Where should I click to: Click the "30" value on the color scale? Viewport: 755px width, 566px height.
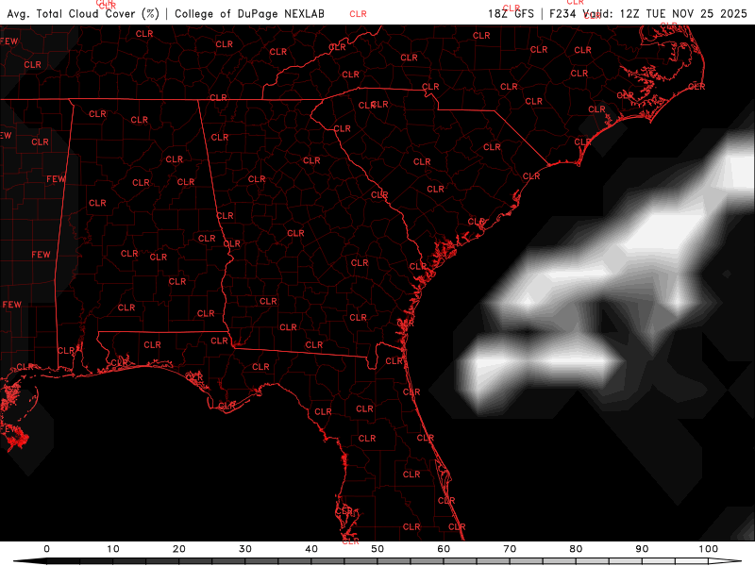(245, 549)
